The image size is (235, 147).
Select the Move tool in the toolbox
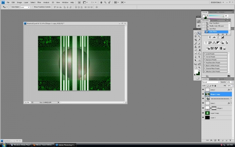pos(199,33)
